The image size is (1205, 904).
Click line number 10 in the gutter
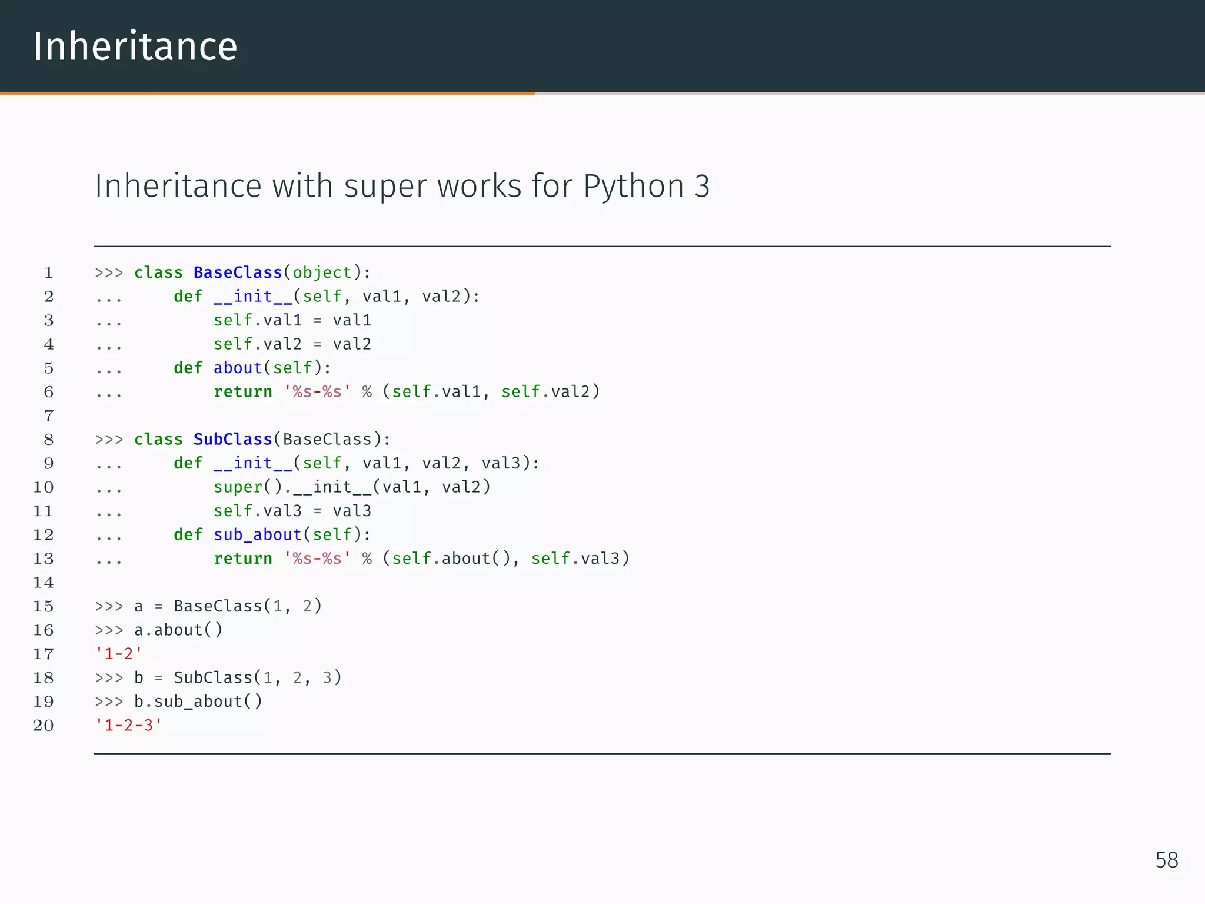[x=44, y=487]
